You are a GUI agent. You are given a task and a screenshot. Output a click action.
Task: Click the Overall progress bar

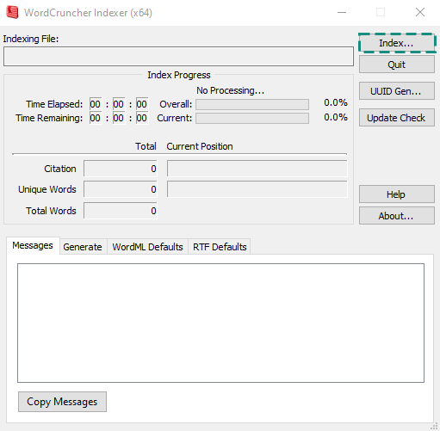tap(252, 104)
